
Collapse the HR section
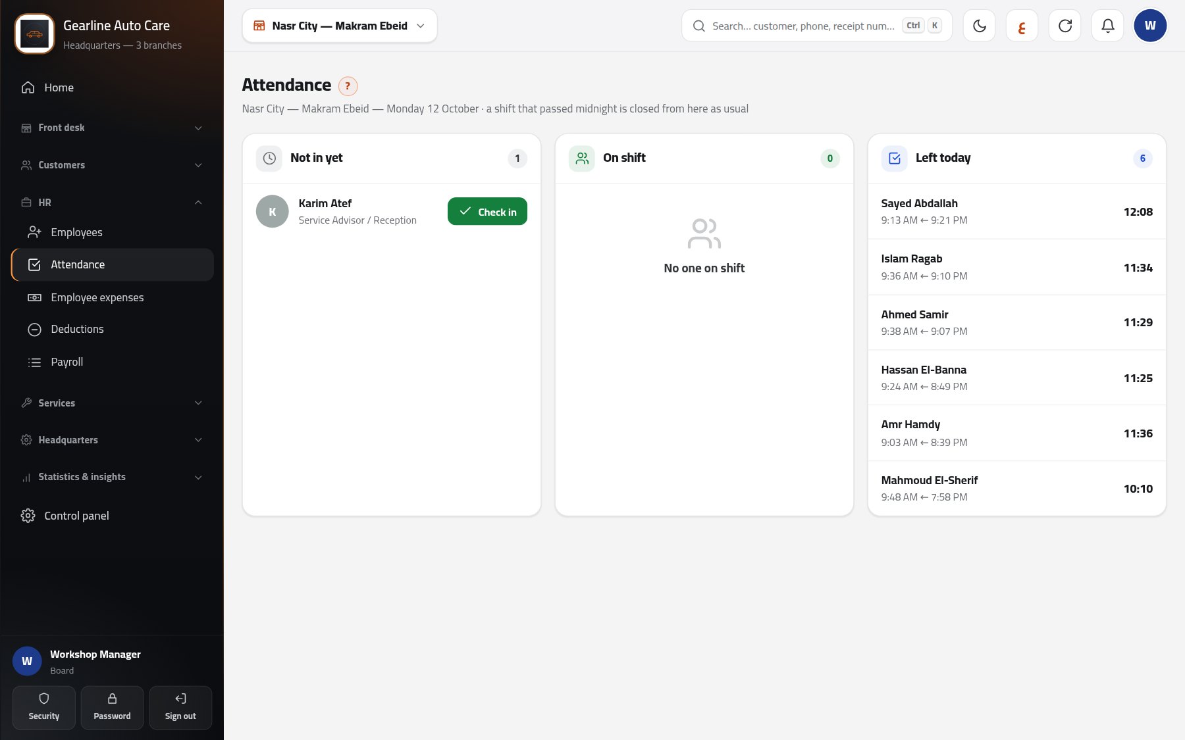point(112,203)
